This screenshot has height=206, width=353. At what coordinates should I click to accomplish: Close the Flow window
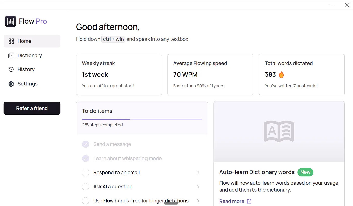coord(347,5)
